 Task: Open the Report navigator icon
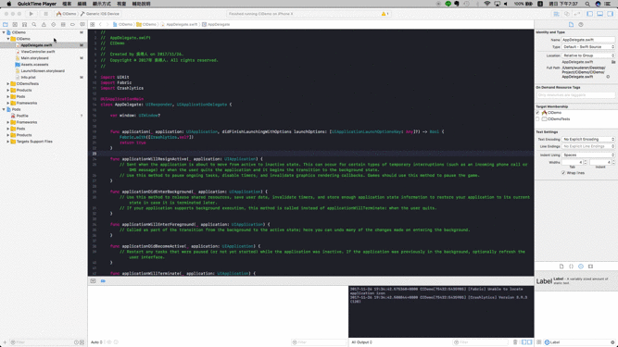82,24
